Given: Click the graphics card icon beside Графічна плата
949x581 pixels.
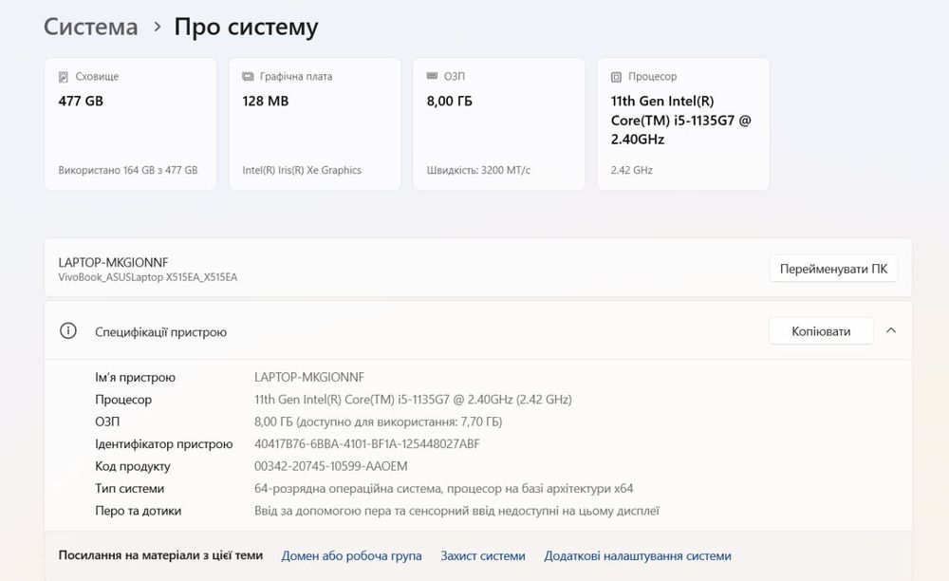Looking at the screenshot, I should point(248,76).
